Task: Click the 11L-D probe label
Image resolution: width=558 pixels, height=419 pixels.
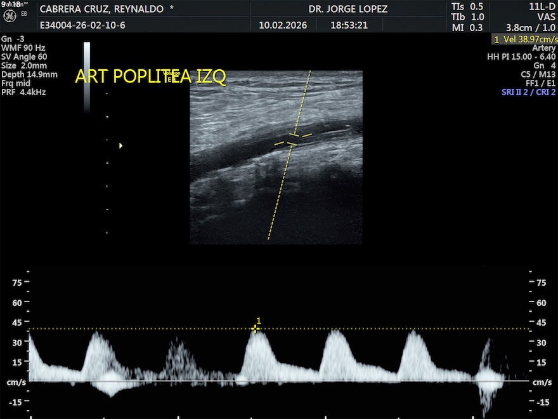Action: tap(542, 6)
